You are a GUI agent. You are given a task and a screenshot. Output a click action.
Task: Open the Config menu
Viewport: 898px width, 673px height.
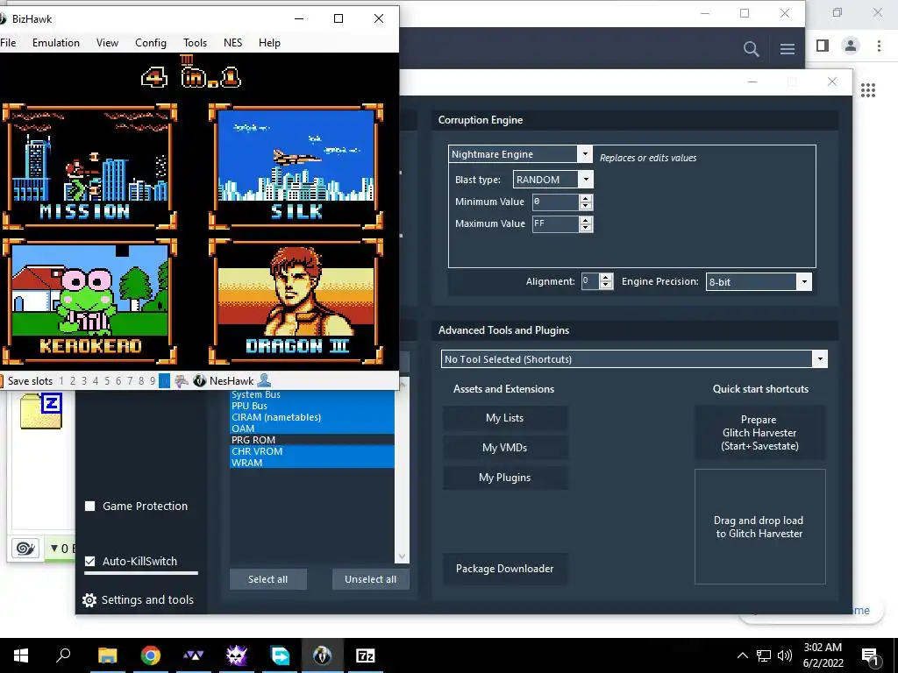pyautogui.click(x=151, y=43)
